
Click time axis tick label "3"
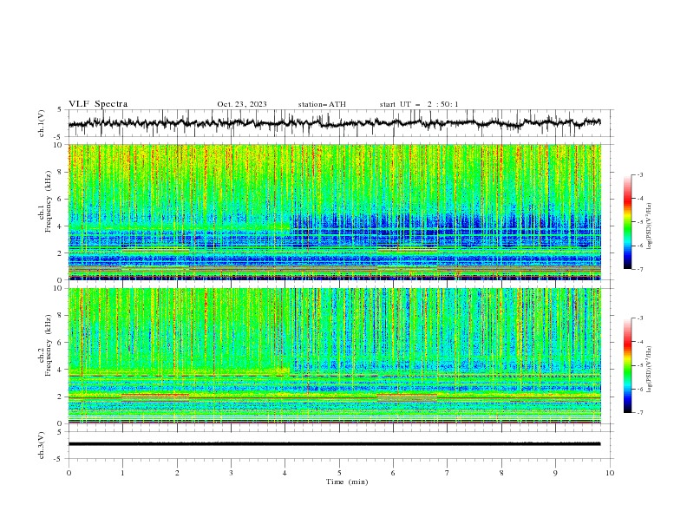pos(231,473)
